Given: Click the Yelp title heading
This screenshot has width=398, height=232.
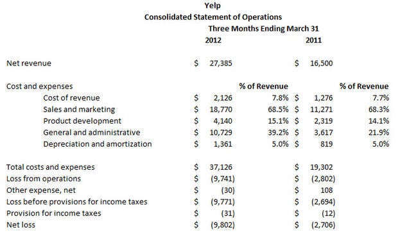Looking at the screenshot, I should click(x=212, y=6).
